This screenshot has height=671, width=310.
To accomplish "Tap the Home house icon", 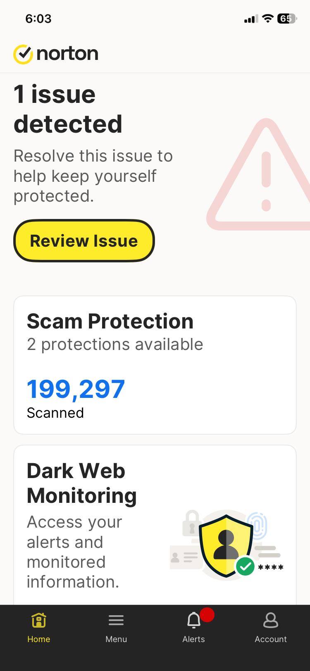I will pyautogui.click(x=38, y=620).
